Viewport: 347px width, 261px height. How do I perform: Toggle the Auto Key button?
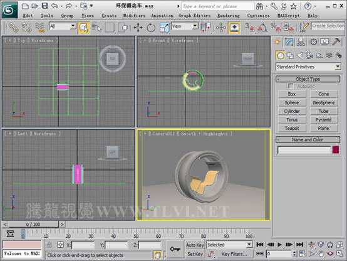click(x=195, y=245)
